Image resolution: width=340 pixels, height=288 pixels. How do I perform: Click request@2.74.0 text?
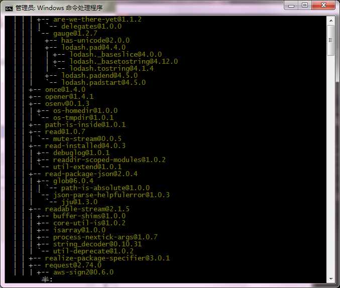pos(73,265)
